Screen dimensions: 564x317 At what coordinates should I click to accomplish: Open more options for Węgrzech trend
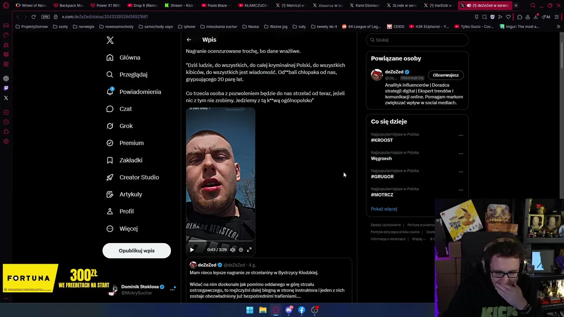pyautogui.click(x=461, y=153)
